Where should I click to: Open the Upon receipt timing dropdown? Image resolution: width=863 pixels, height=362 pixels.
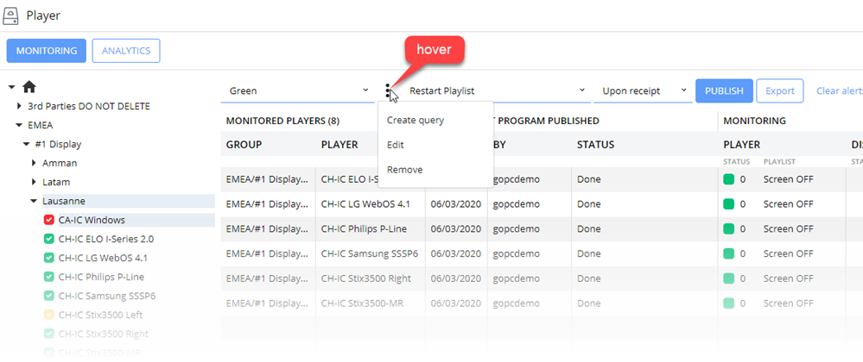click(644, 90)
